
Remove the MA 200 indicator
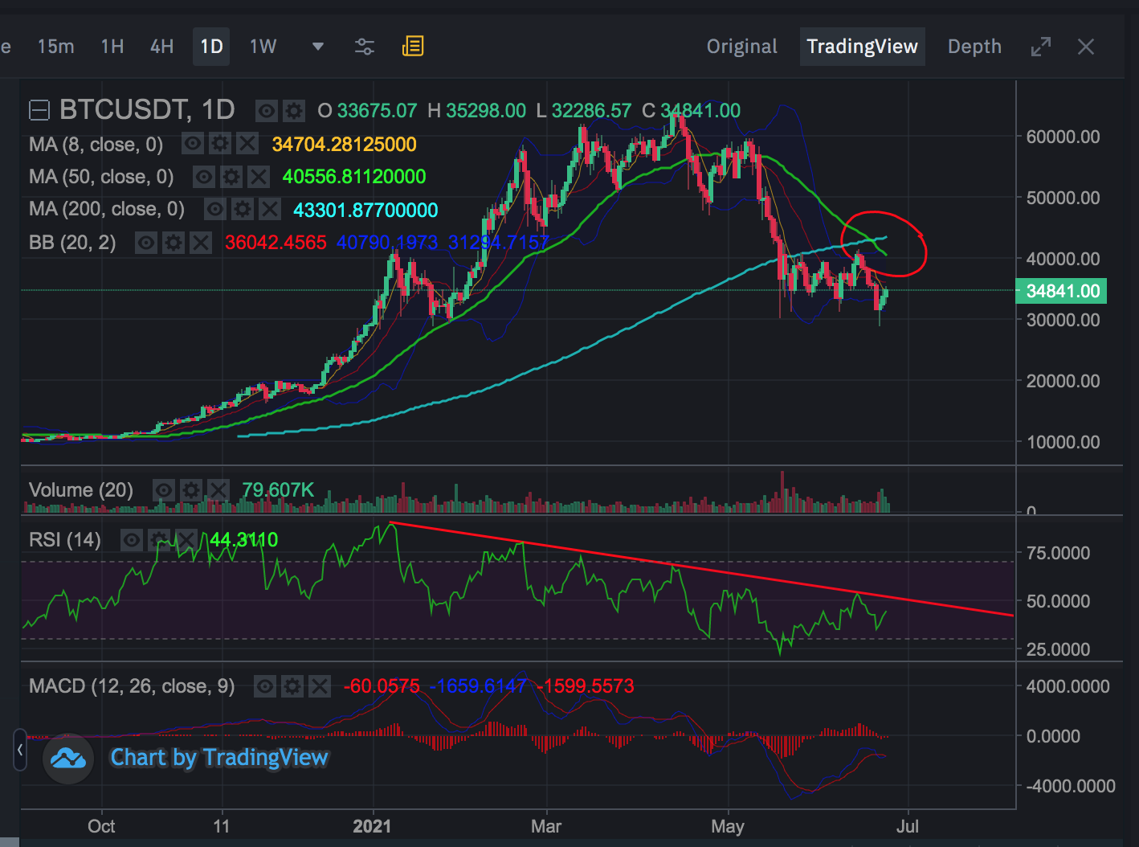click(270, 210)
